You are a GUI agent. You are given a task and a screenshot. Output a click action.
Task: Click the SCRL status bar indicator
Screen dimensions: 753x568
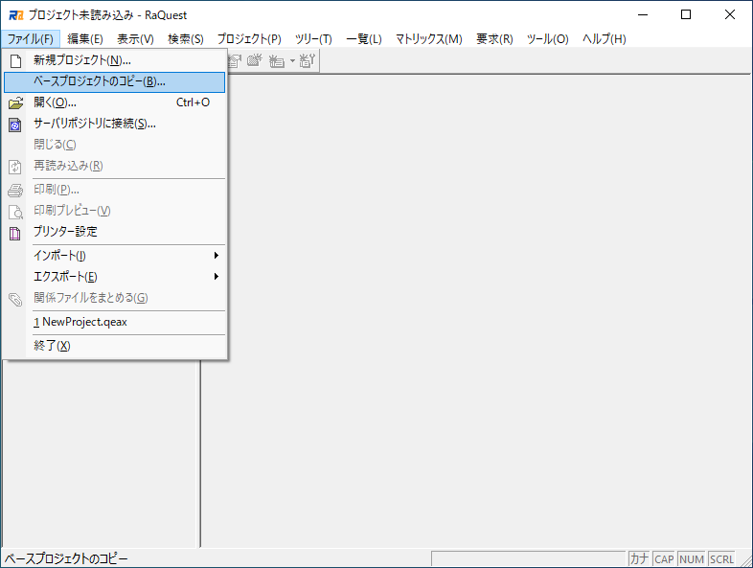pos(721,558)
